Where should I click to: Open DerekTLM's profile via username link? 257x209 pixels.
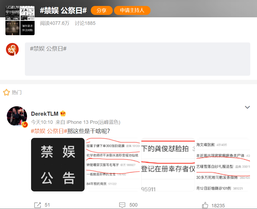(x=44, y=114)
